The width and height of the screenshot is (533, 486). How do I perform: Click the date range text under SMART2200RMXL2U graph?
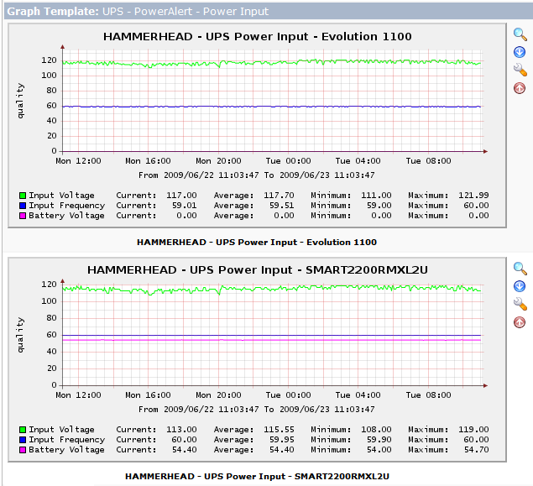coord(257,410)
